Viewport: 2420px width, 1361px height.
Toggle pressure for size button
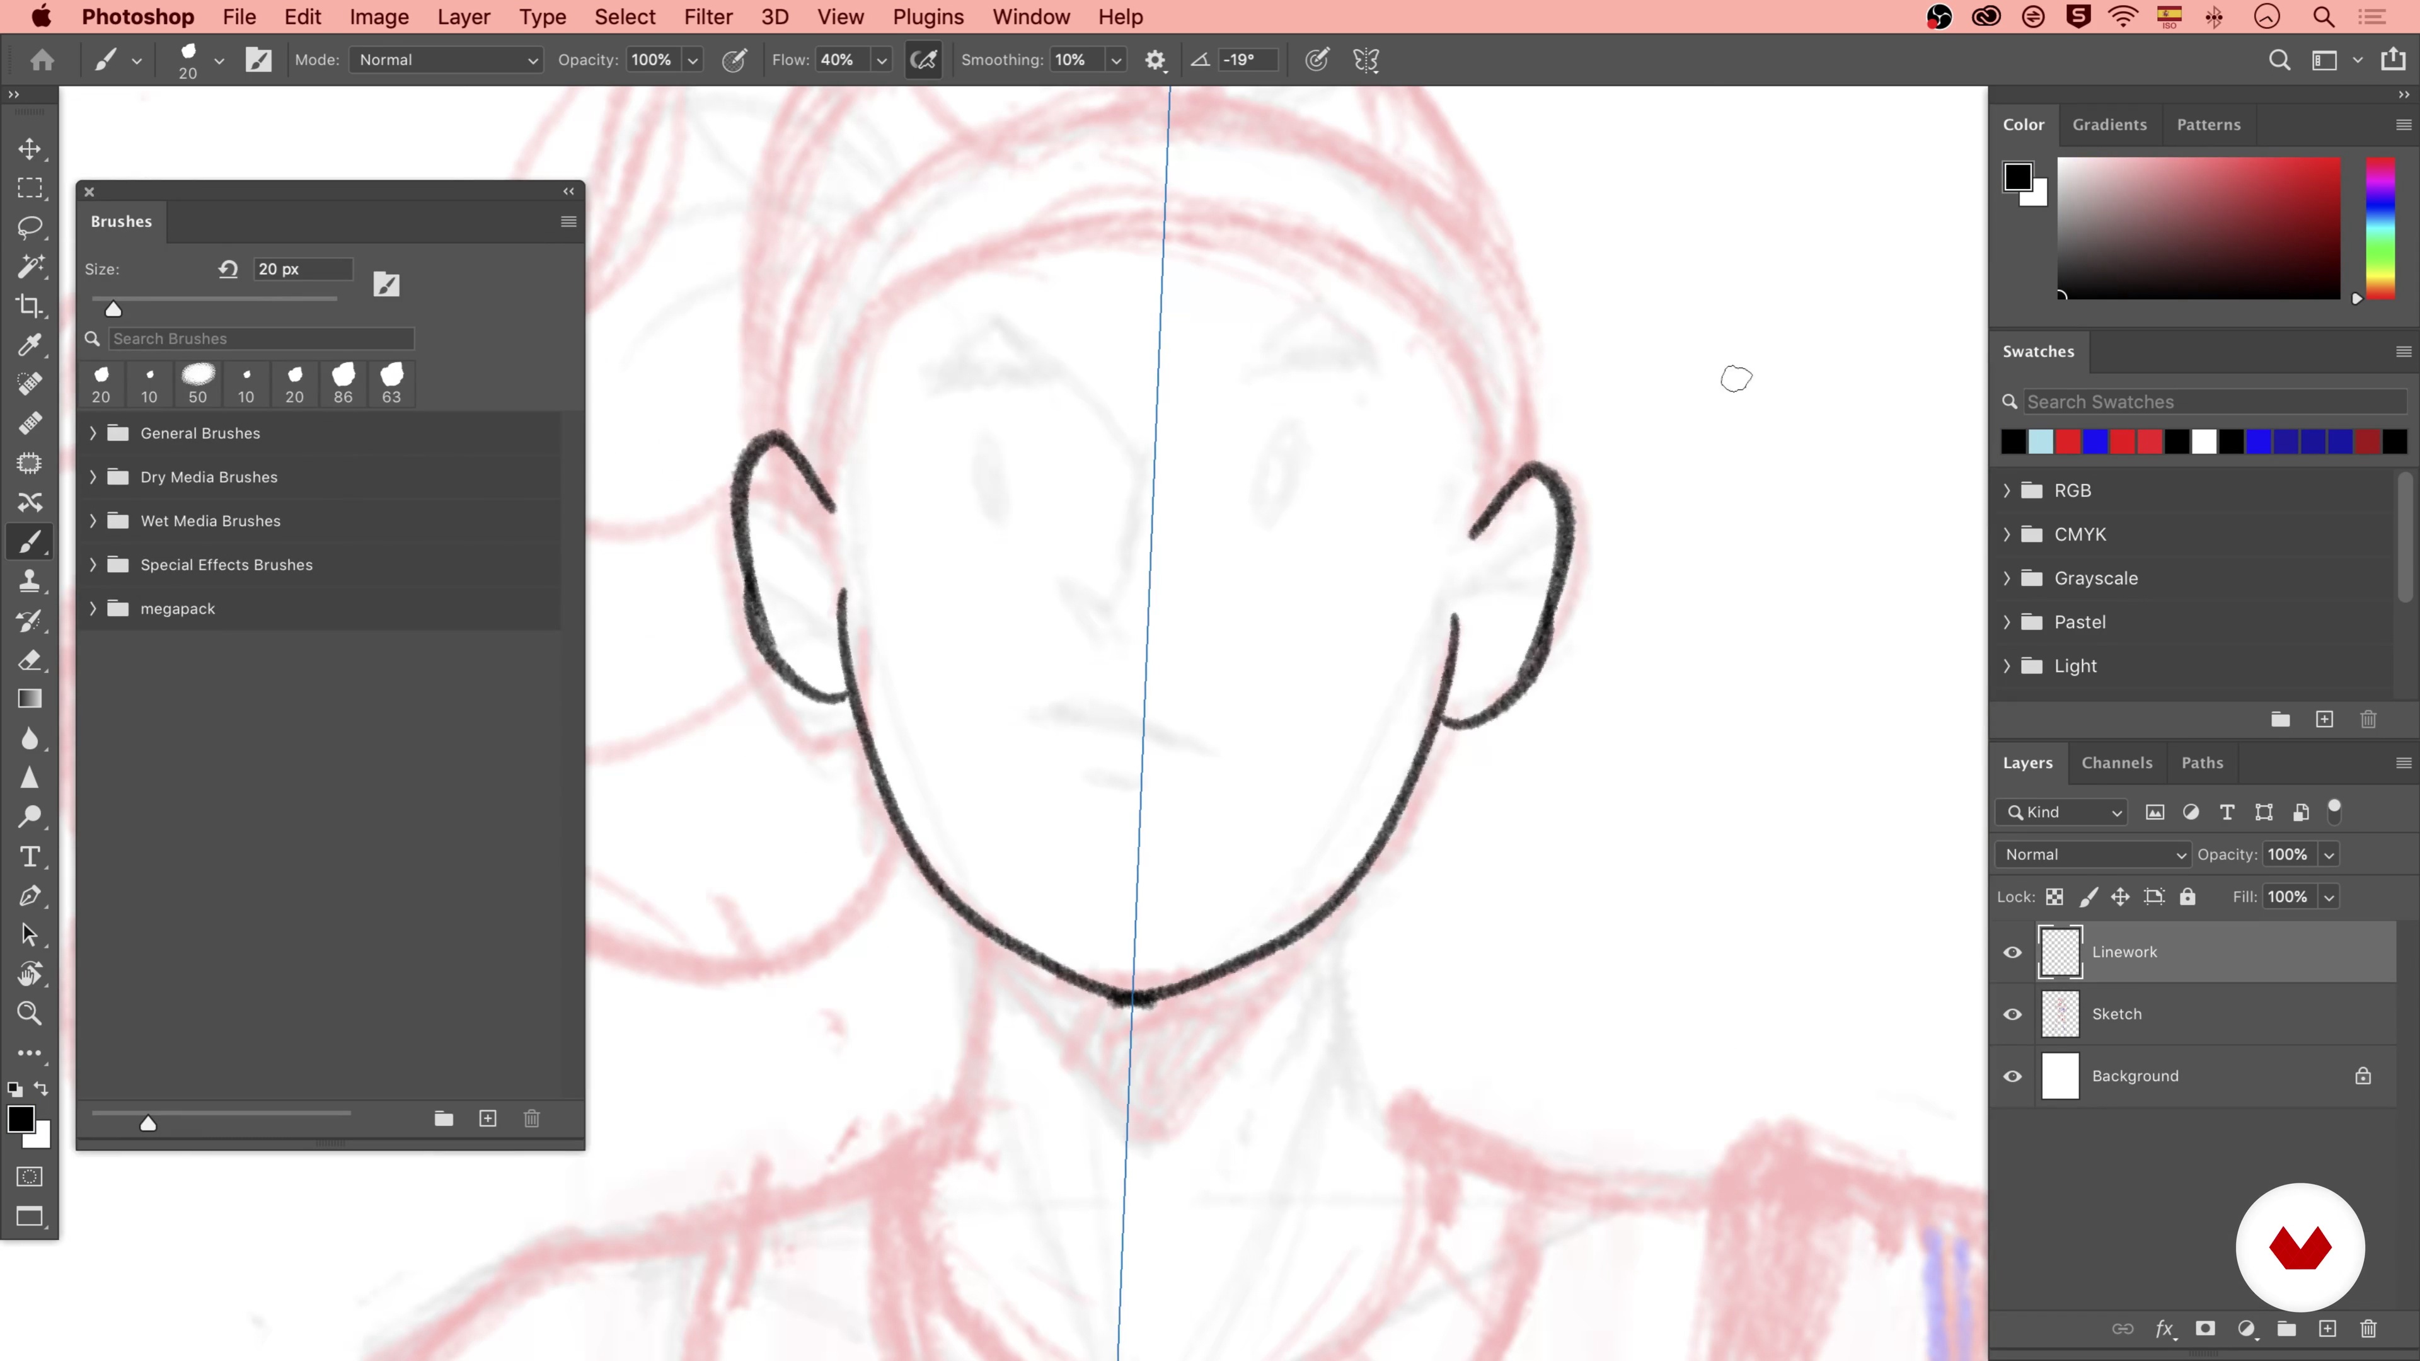[1317, 60]
